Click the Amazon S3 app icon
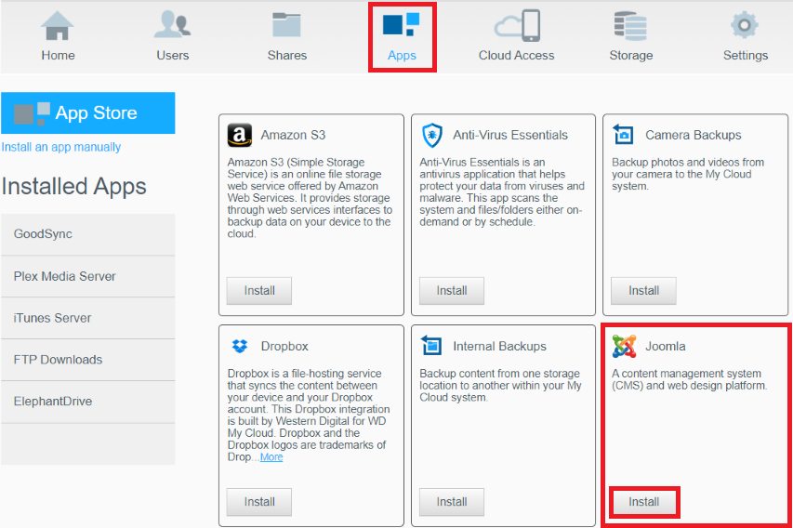Image resolution: width=793 pixels, height=528 pixels. [x=240, y=135]
